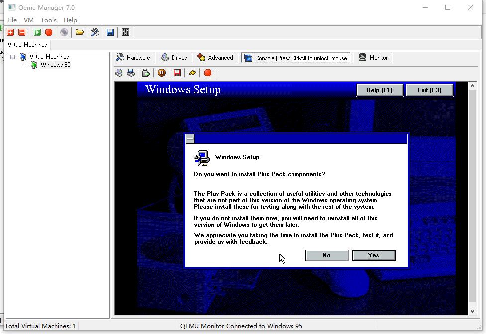Click the console scrollbar down arrow

click(x=473, y=311)
